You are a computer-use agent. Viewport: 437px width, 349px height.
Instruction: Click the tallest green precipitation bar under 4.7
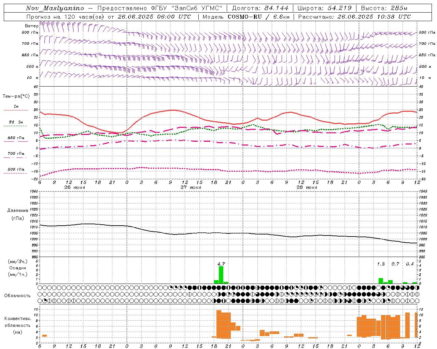click(221, 275)
